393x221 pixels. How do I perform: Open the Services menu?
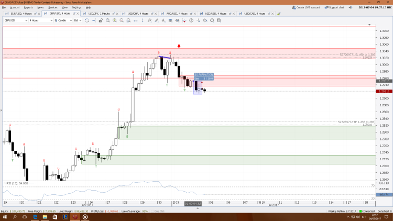(52, 7)
